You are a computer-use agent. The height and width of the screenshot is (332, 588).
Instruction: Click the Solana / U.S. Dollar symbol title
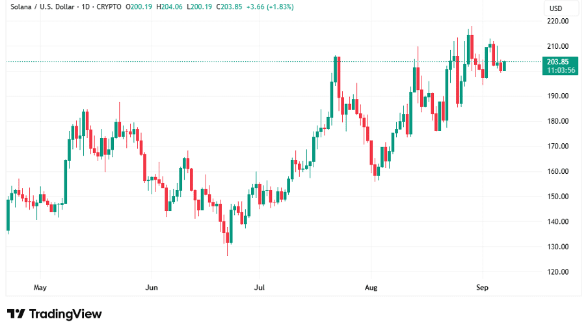44,7
